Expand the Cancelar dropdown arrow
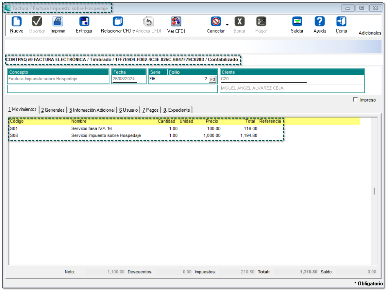Image resolution: width=387 pixels, height=291 pixels. click(227, 24)
